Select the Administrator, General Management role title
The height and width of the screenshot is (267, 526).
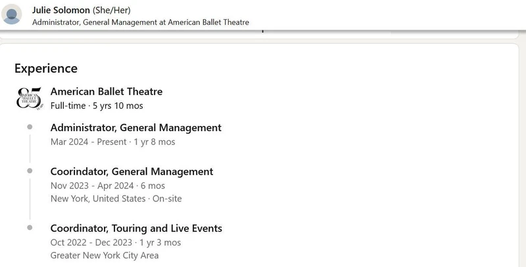click(135, 127)
